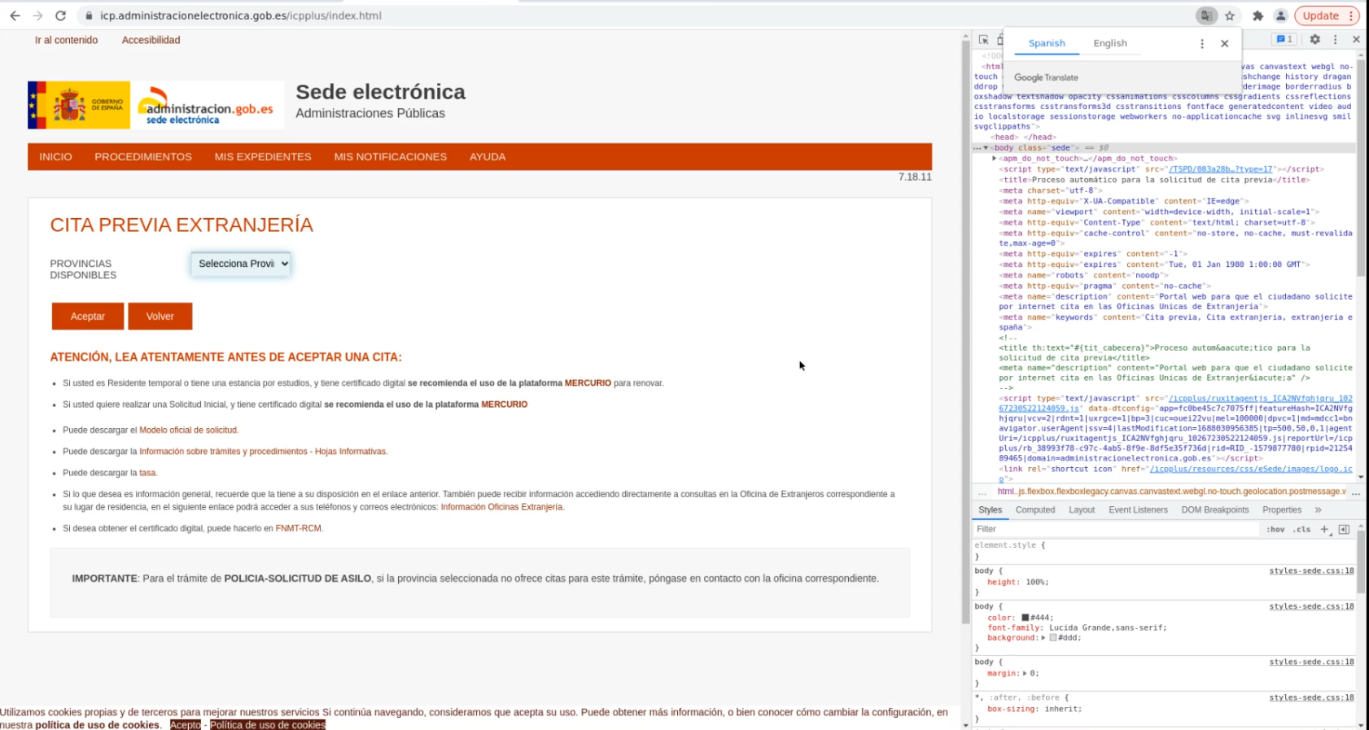Open DevTools settings gear

tap(1314, 39)
